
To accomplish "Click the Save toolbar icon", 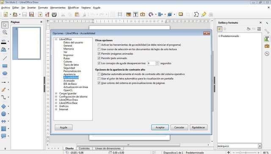I will pyautogui.click(x=25, y=14).
